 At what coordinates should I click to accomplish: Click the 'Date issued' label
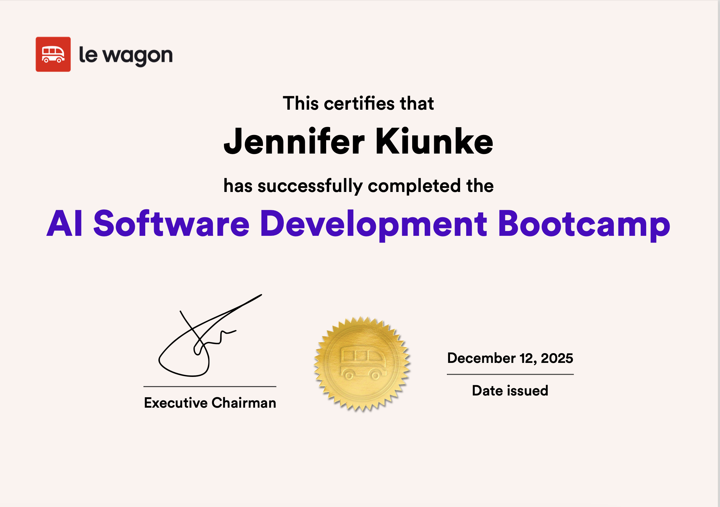pos(510,391)
